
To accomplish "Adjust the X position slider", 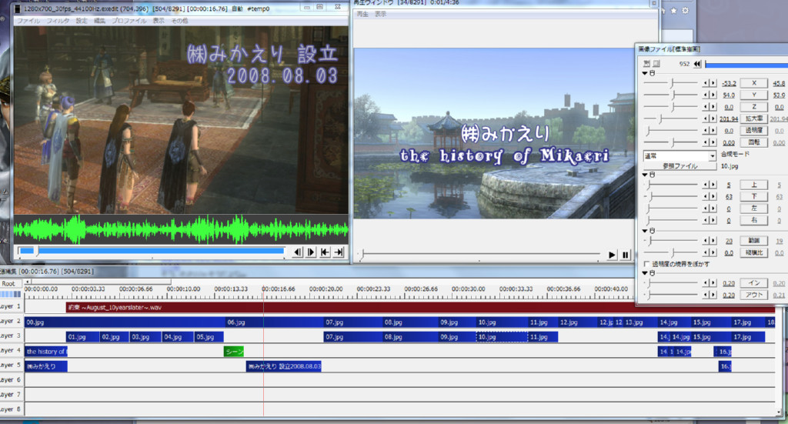I will (x=670, y=83).
